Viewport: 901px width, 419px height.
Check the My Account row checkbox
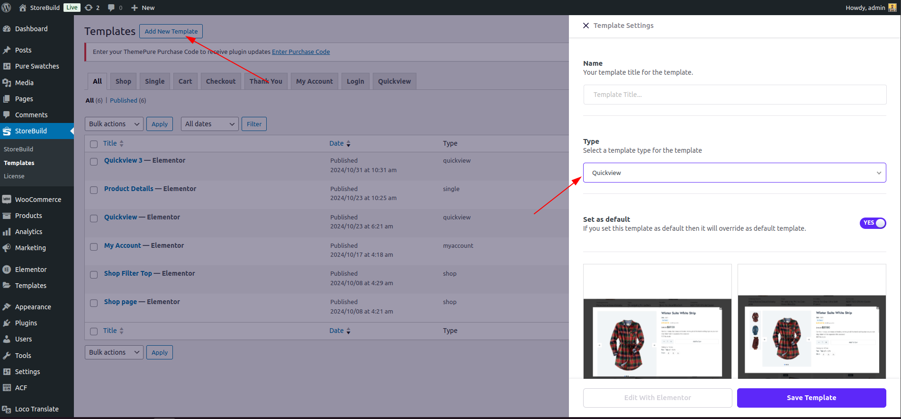pyautogui.click(x=94, y=247)
